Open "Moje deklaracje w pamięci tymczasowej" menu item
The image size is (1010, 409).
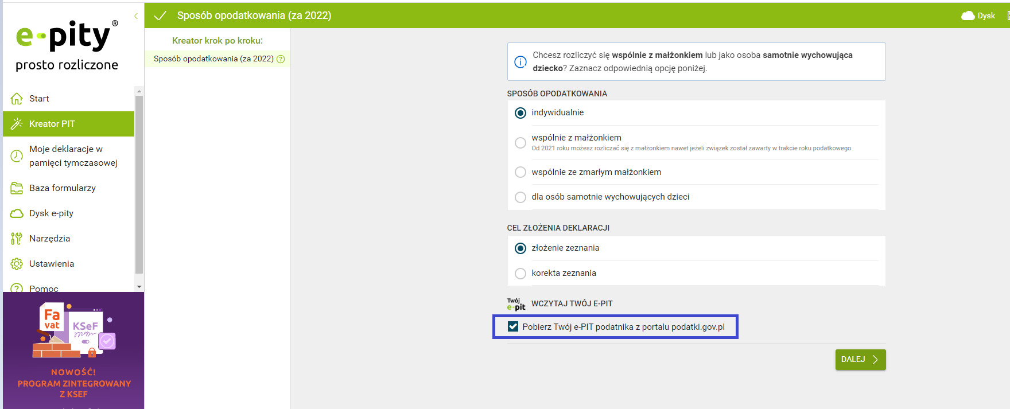(x=73, y=155)
